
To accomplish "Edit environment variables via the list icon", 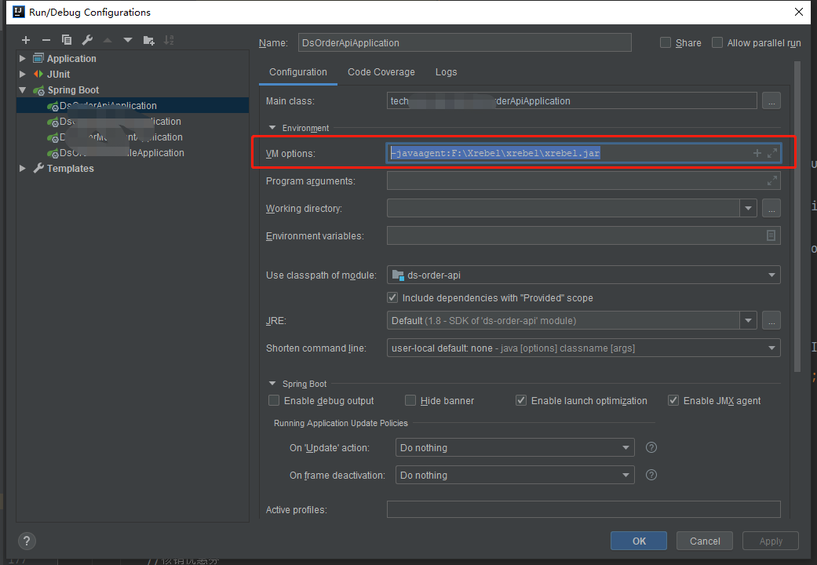I will (771, 235).
